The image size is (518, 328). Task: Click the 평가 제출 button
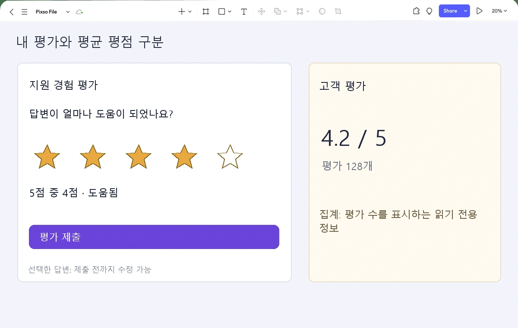pos(154,237)
